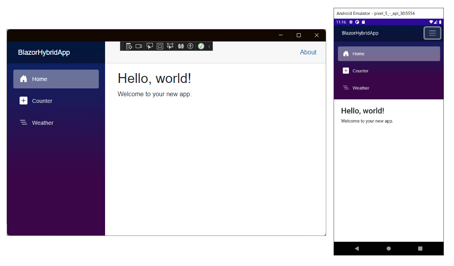Click the screen recording icon in debug toolbar

click(x=138, y=46)
